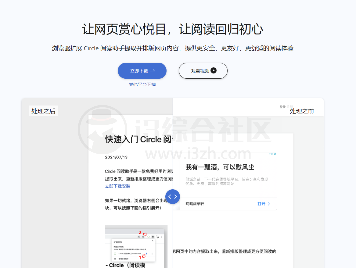
Task: Click the subtitle about 浏览器扩展 Circle 阅读助手
Action: (x=172, y=48)
